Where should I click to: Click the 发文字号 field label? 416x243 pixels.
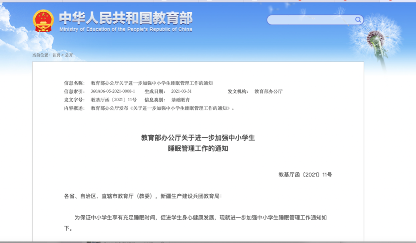click(x=74, y=100)
